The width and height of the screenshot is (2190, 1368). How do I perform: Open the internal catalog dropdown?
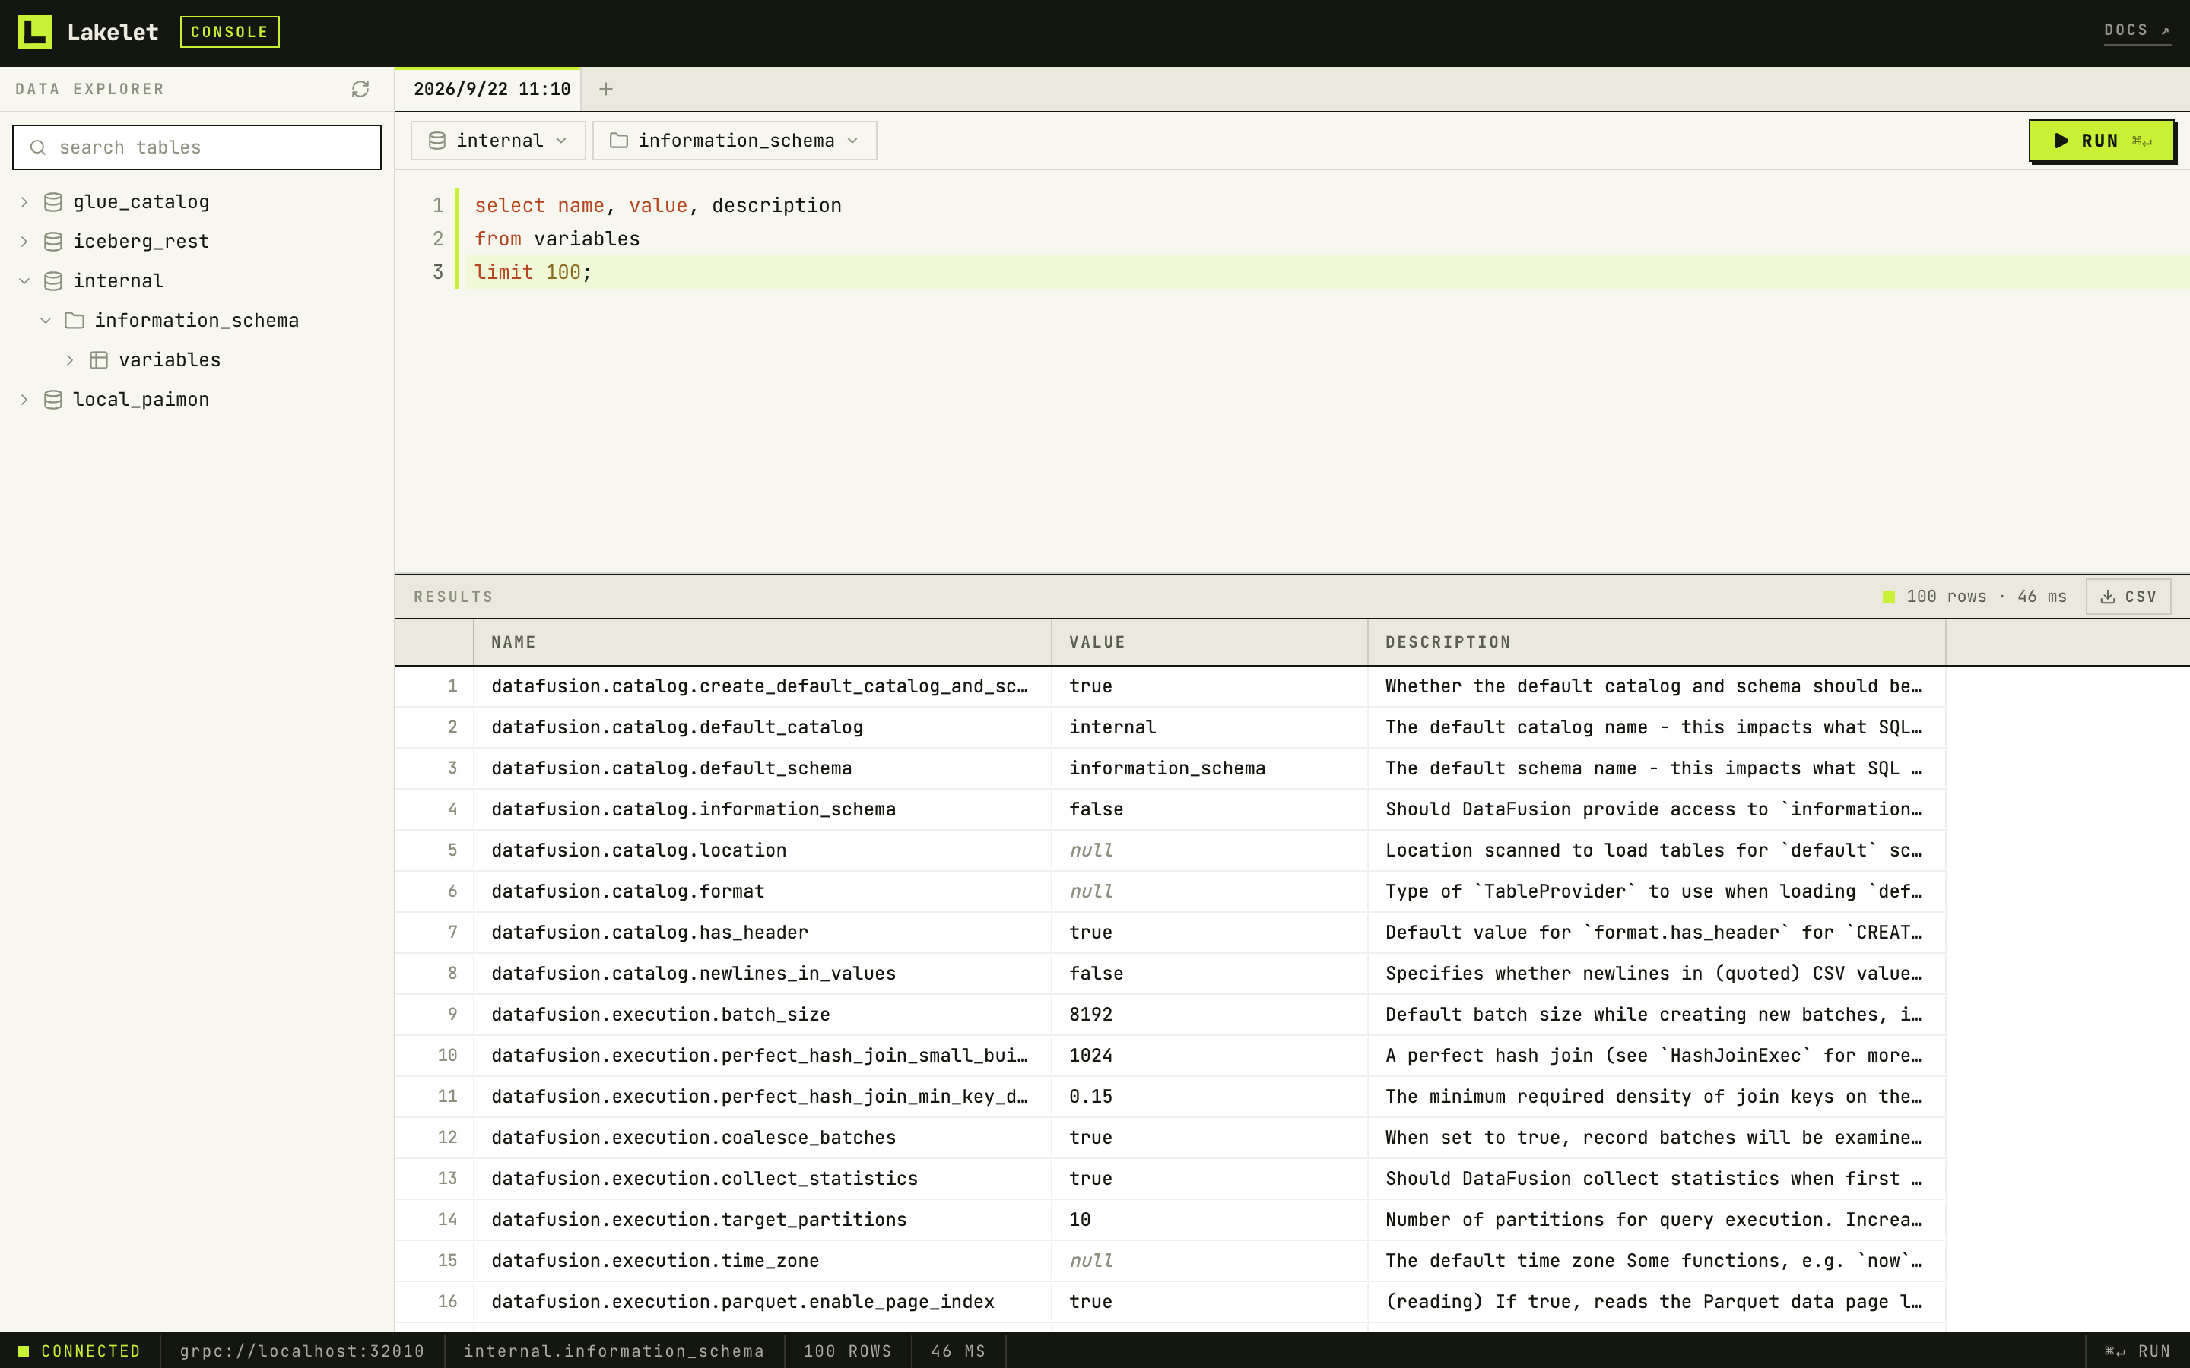(x=498, y=141)
